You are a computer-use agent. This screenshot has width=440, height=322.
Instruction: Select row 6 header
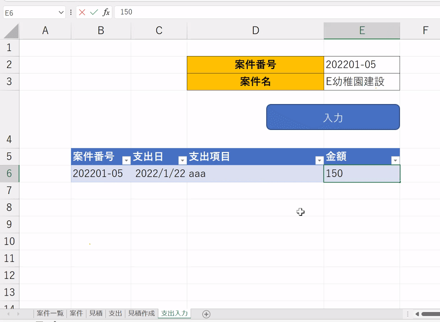[9, 173]
